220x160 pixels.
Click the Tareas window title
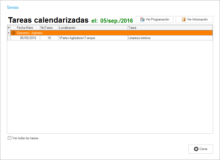(12, 7)
